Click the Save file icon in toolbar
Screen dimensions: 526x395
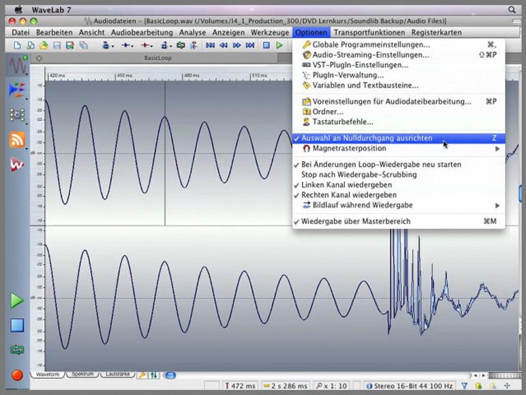pyautogui.click(x=57, y=45)
